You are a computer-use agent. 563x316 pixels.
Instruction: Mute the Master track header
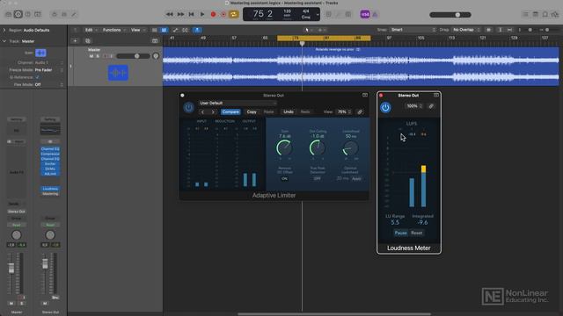91,56
